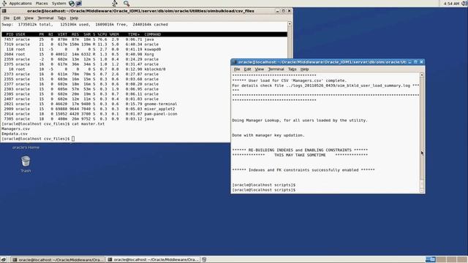Click the gnome-terminal process row
This screenshot has height=263, width=468.
[x=89, y=104]
